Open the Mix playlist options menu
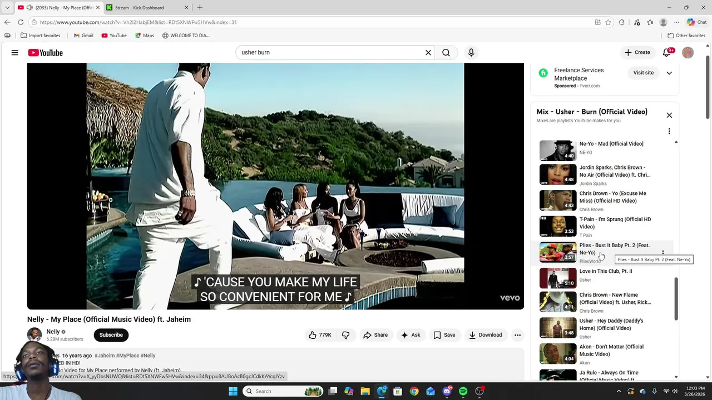Screen dimensions: 712x400 tap(669, 132)
